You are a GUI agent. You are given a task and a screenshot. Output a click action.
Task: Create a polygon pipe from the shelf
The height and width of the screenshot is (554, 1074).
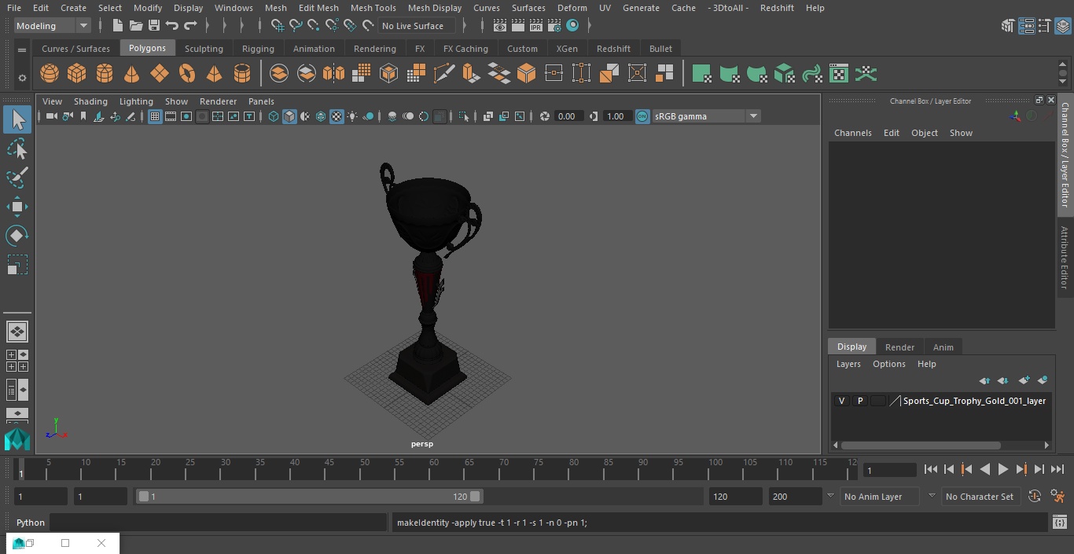(242, 74)
